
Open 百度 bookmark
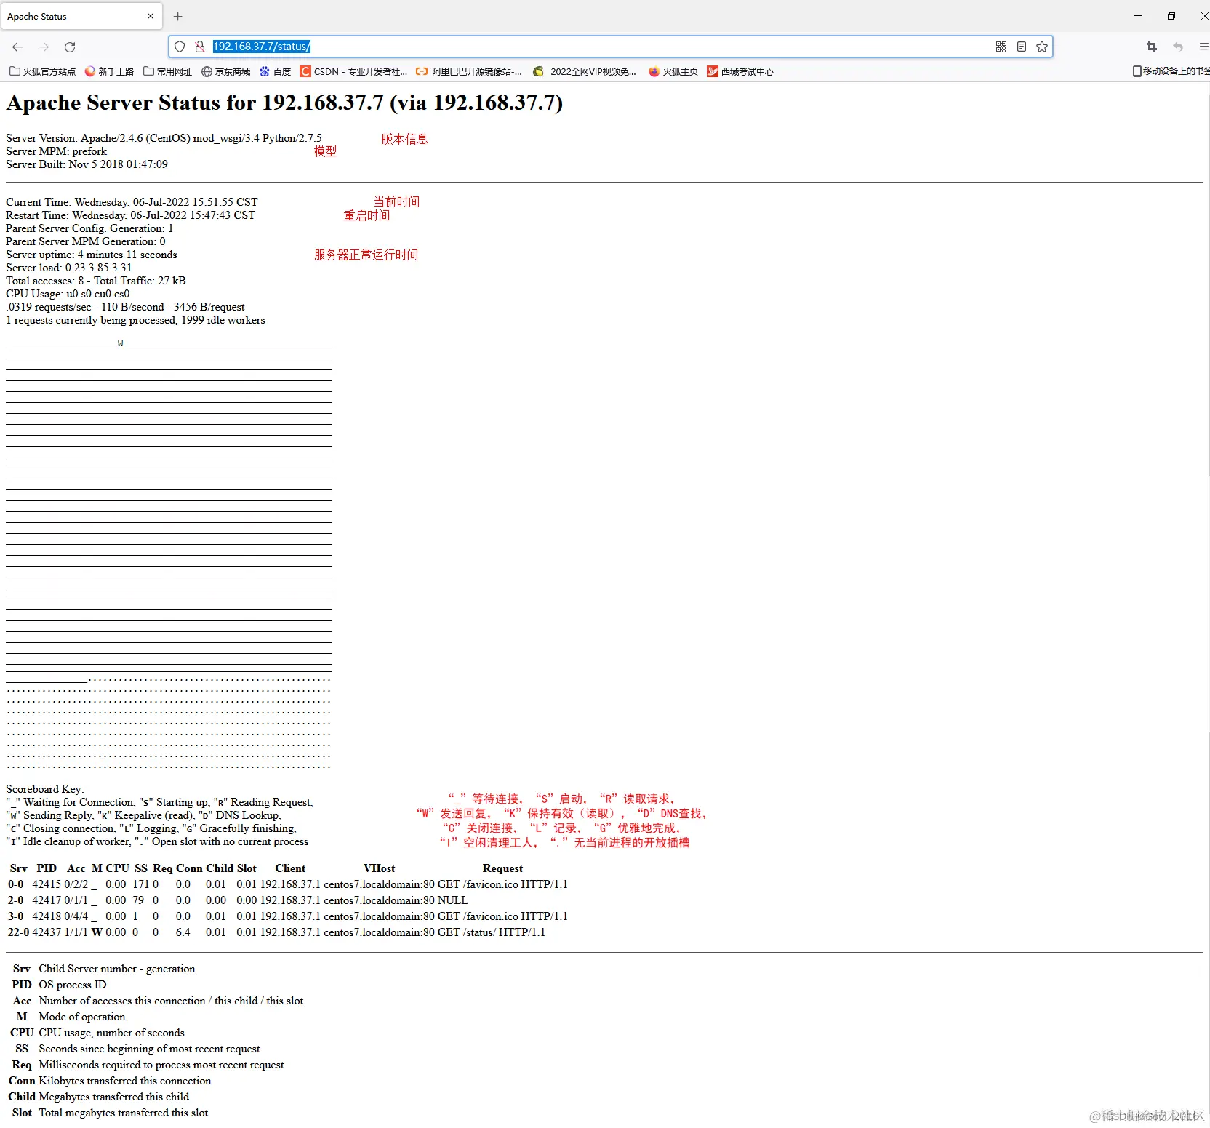276,71
